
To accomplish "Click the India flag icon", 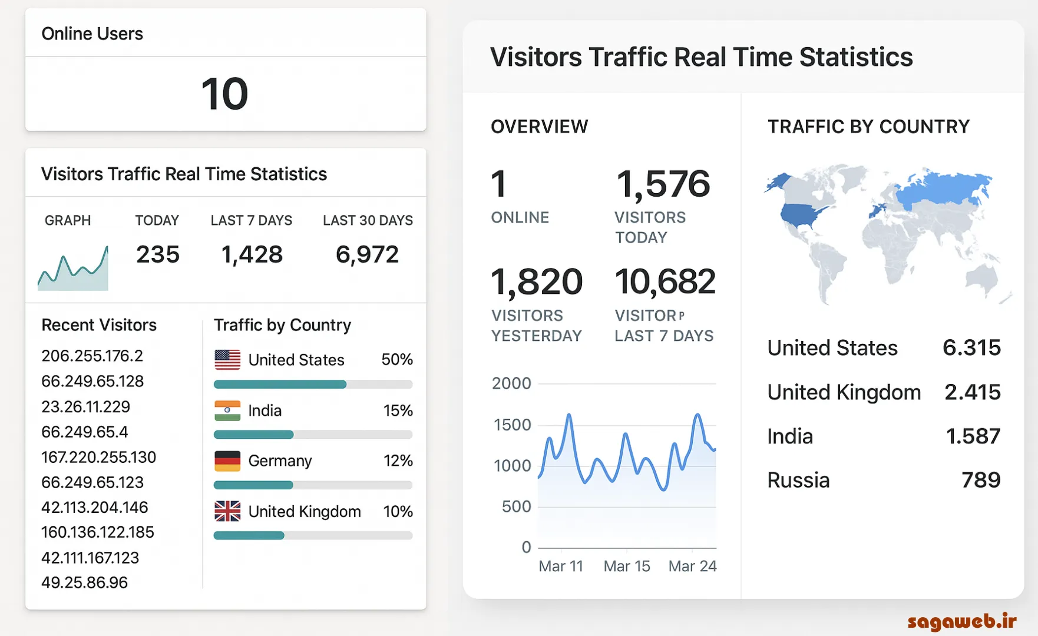I will tap(227, 410).
